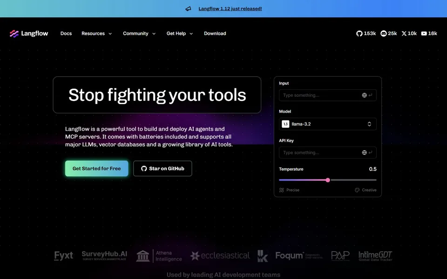Focus the Input text field
The height and width of the screenshot is (279, 447).
(327, 95)
